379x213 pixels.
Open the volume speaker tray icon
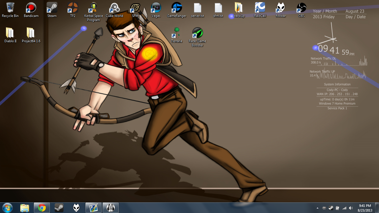coord(351,208)
